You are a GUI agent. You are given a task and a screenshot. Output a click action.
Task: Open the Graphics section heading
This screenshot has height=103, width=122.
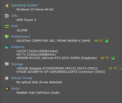(x=18, y=47)
